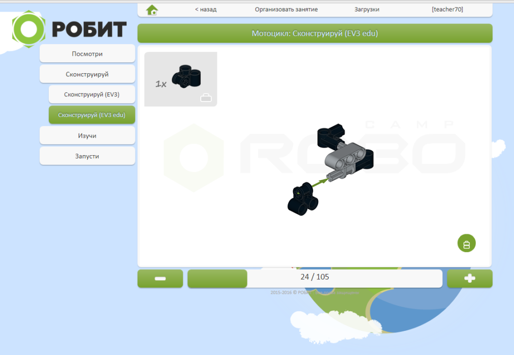Open 'Организовать занятие' menu item
This screenshot has width=514, height=355.
click(x=286, y=10)
